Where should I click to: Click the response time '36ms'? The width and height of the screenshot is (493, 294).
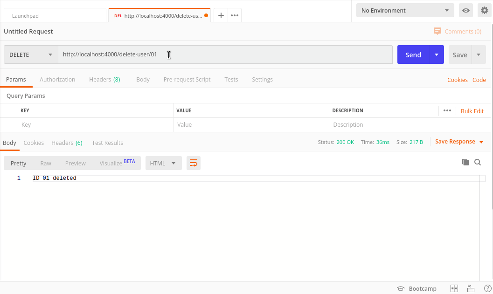click(382, 142)
